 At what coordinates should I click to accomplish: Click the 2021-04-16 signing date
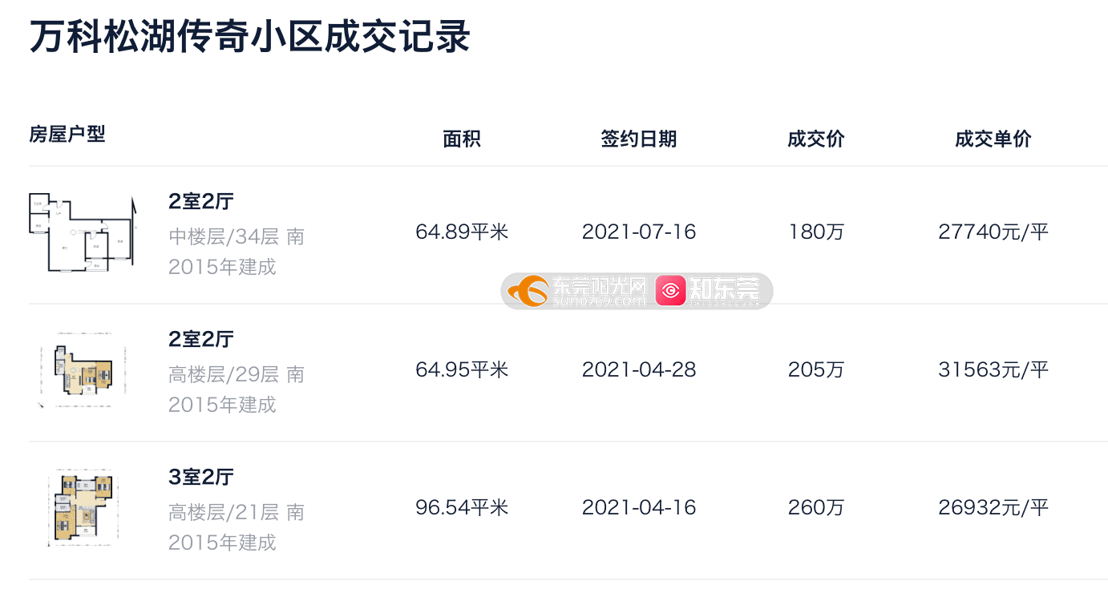639,508
